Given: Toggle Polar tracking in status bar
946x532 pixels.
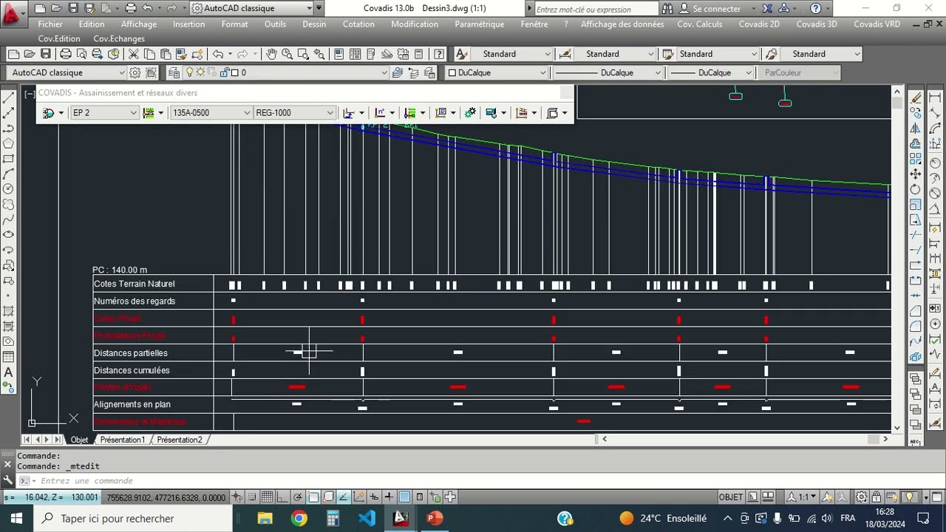Looking at the screenshot, I should [297, 497].
